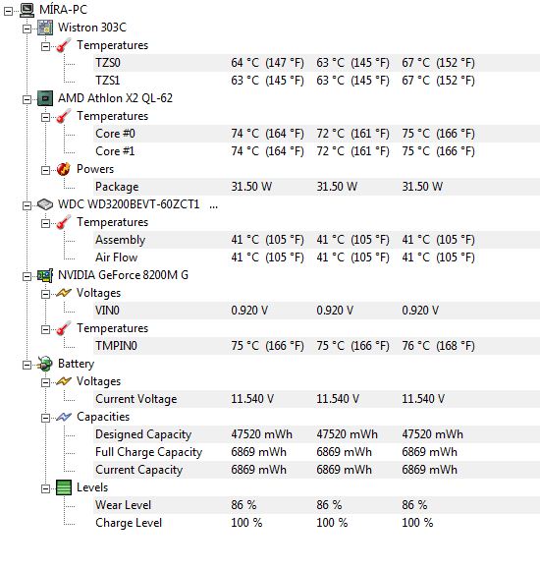Collapse the Capacities section under Battery
540x571 pixels.
tap(45, 419)
